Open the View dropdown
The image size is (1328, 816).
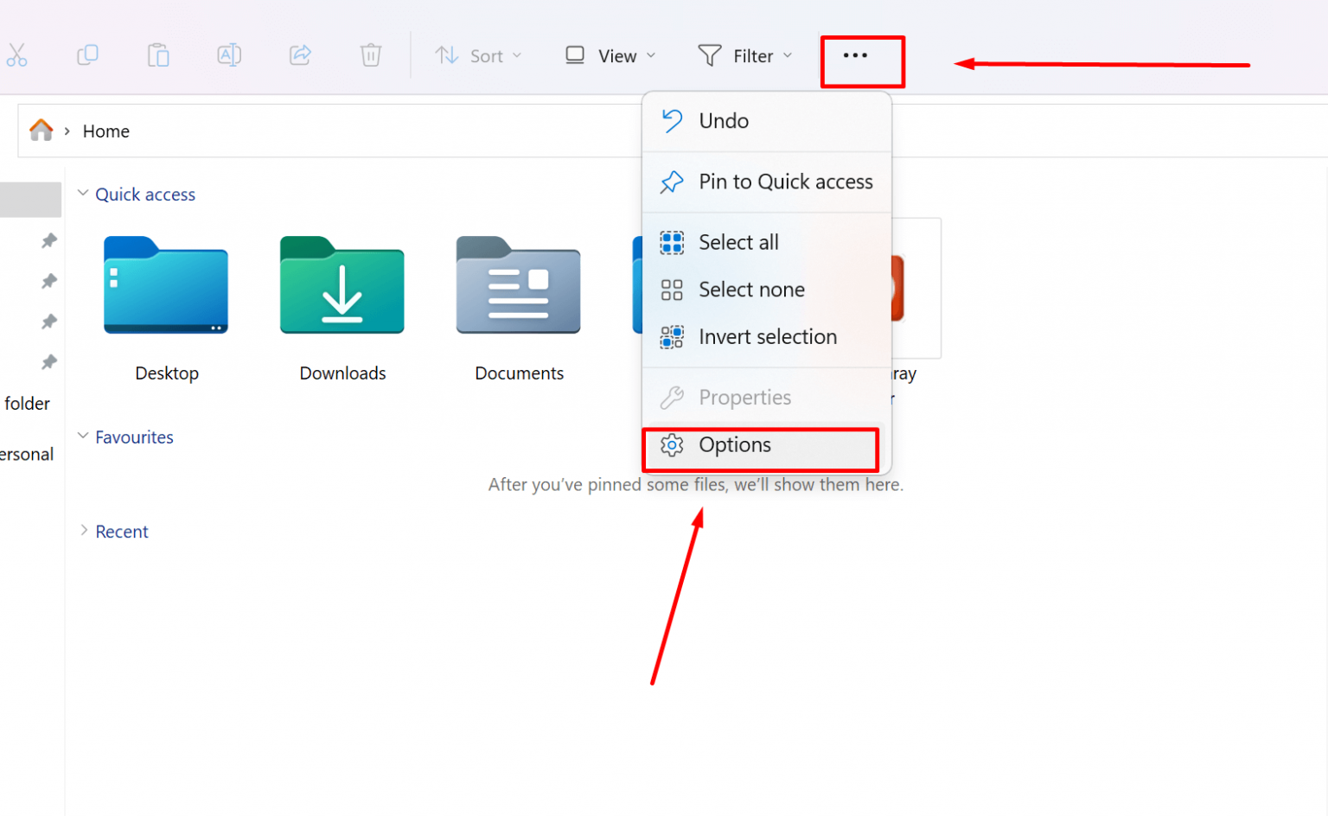pos(608,55)
